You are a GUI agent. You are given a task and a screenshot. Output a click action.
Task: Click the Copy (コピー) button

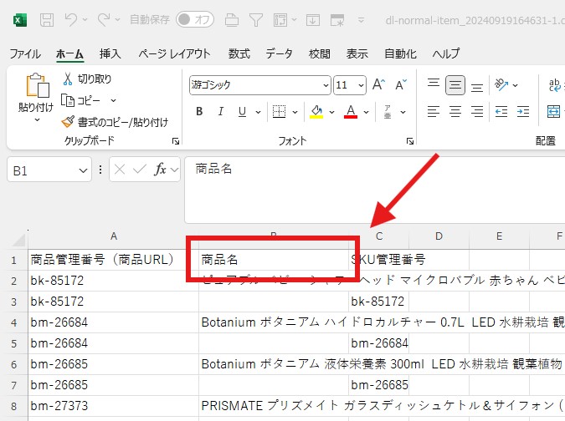point(80,100)
